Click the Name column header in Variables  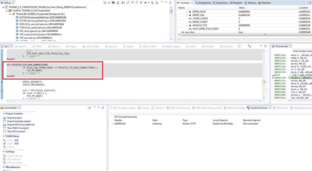(x=207, y=8)
